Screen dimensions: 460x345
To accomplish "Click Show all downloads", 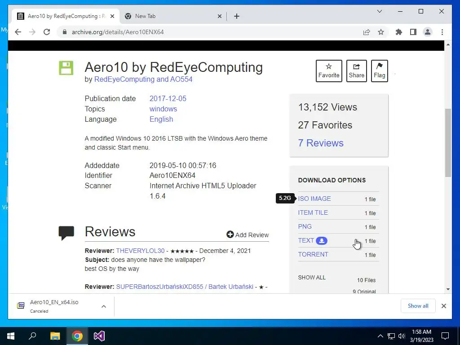I will (x=418, y=306).
